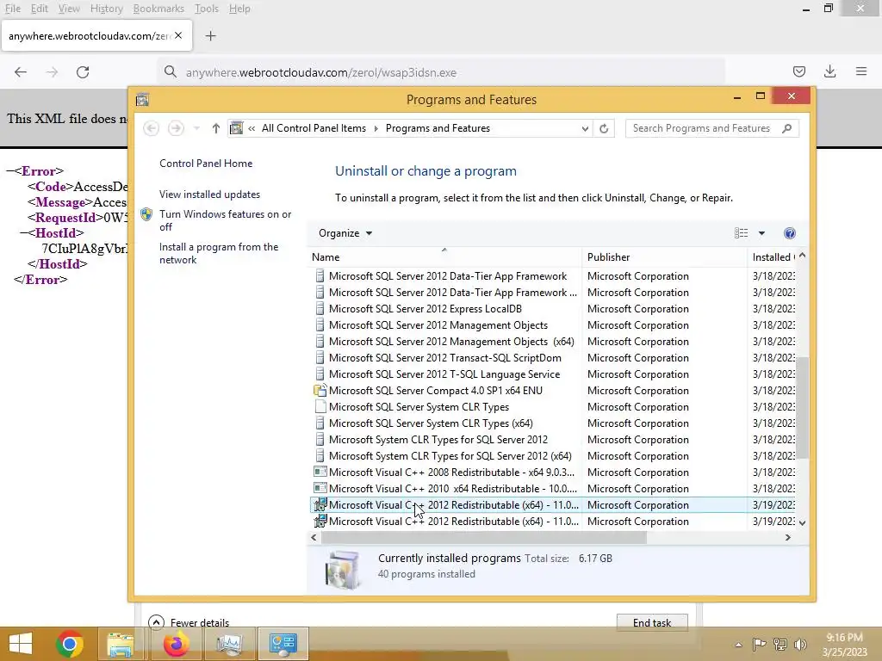Click the search magnifier in Programs and Features
The width and height of the screenshot is (882, 661).
[786, 128]
